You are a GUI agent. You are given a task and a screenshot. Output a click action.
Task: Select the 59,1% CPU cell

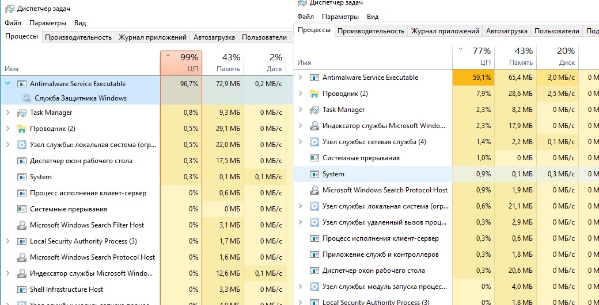coord(473,78)
